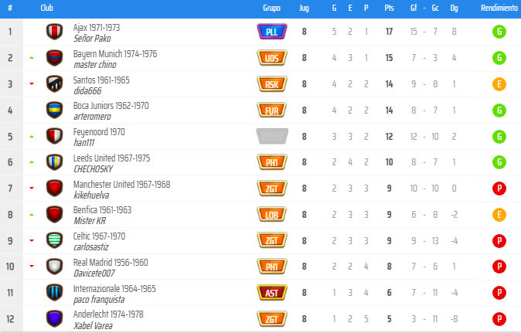Click the Santos black-and-white striped shield
Viewport: 521px width, 333px height.
pyautogui.click(x=54, y=84)
